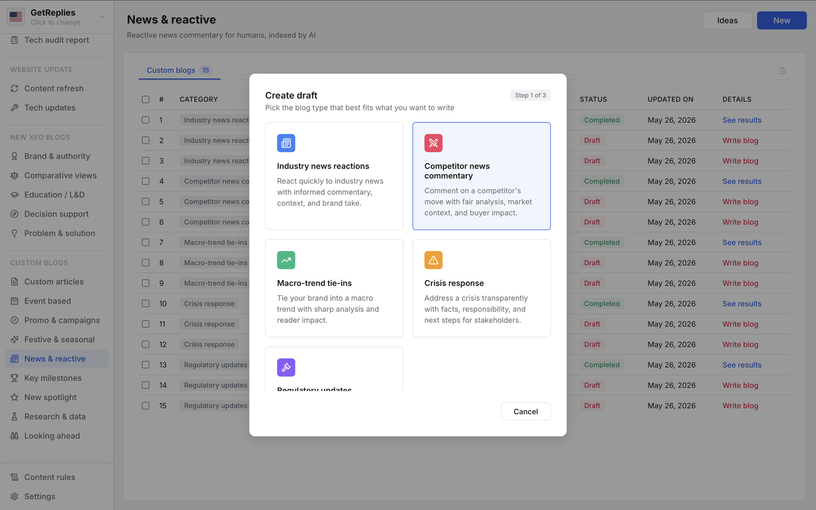Click the blue Industry news reactions card icon
The height and width of the screenshot is (510, 816).
(286, 143)
